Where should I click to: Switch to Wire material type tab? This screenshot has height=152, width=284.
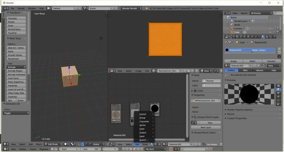(245, 70)
